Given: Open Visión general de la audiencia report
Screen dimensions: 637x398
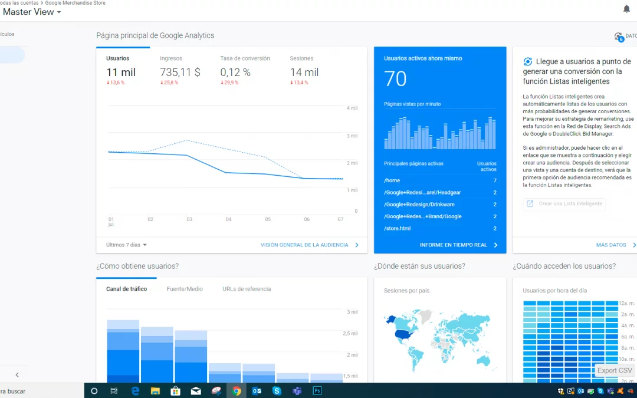Looking at the screenshot, I should [x=304, y=245].
